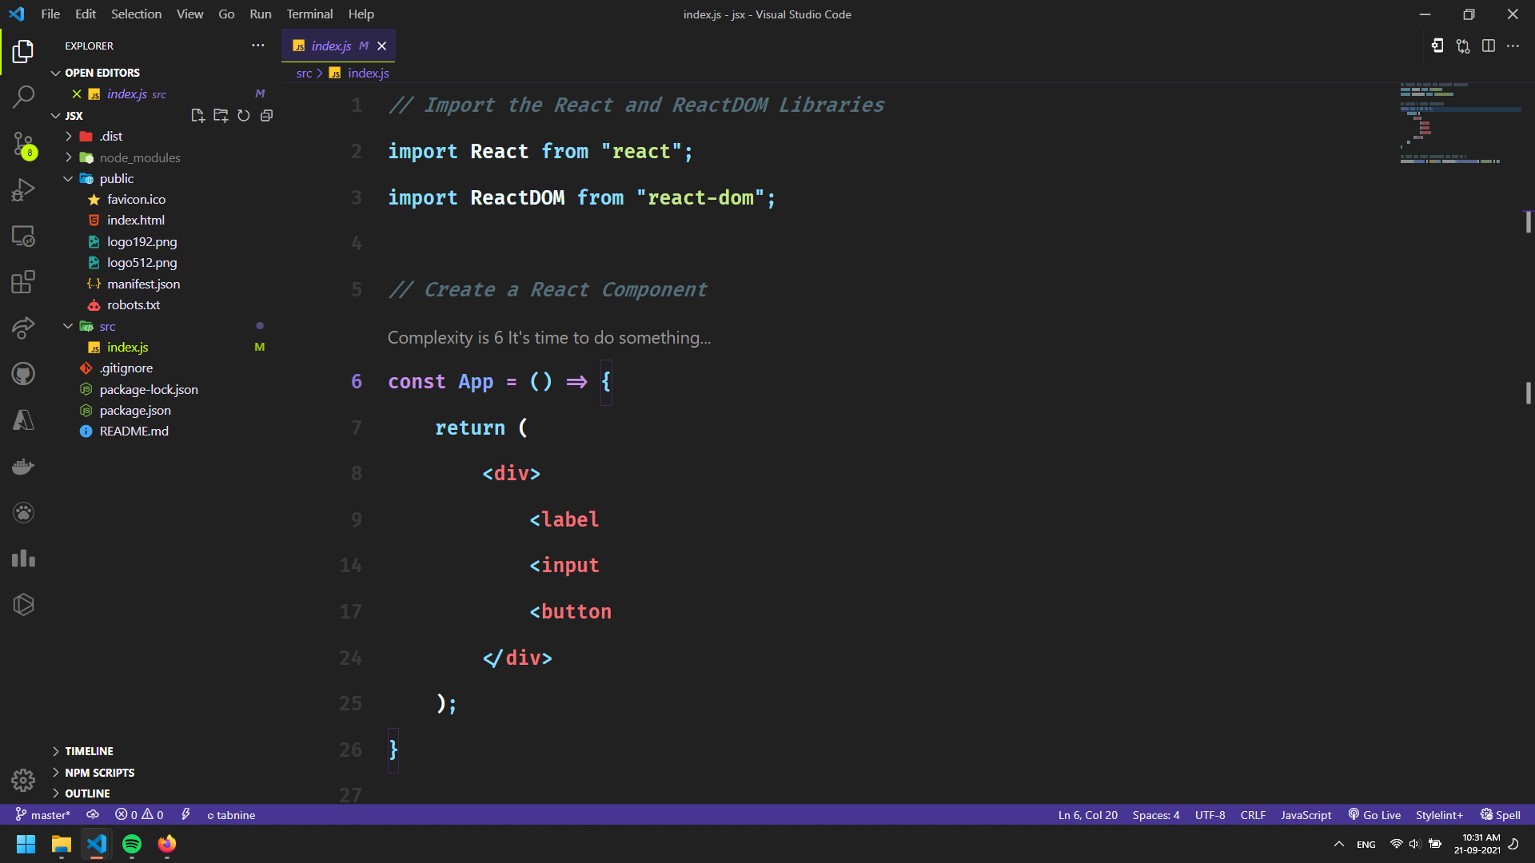
Task: Select the index.js editor tab
Action: tap(330, 46)
